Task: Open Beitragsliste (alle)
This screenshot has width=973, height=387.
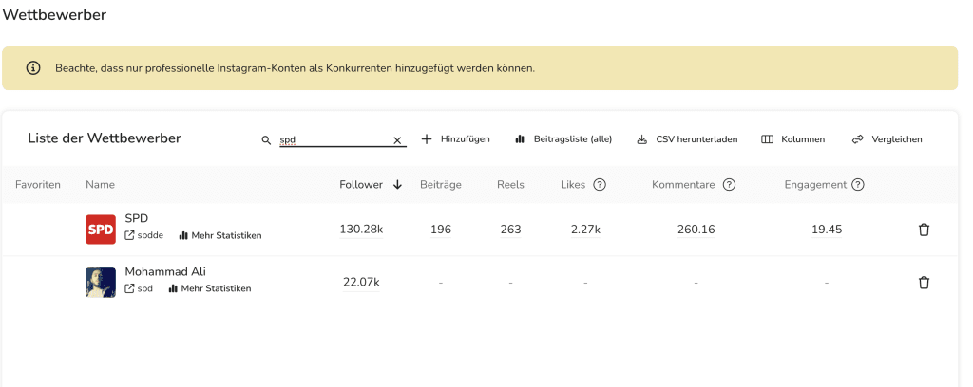Action: pyautogui.click(x=563, y=139)
